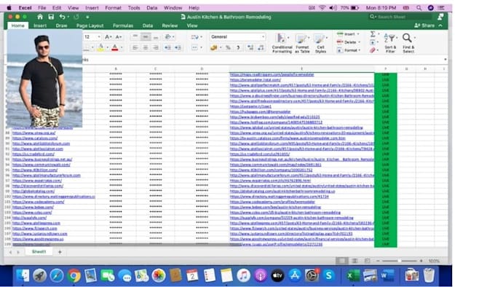Image resolution: width=495 pixels, height=287 pixels.
Task: Add a new sheet with the plus button
Action: pyautogui.click(x=60, y=251)
